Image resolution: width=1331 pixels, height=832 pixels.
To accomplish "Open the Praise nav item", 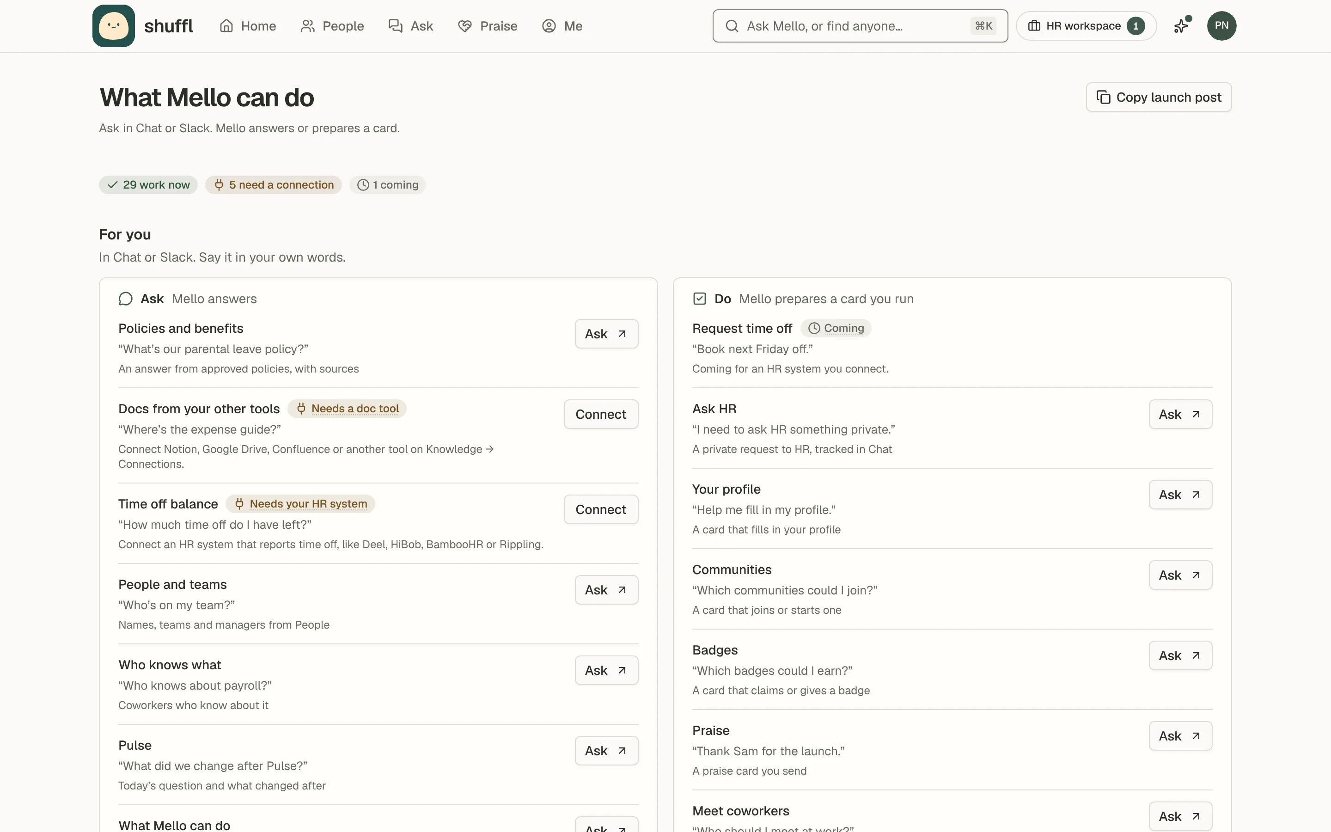I will click(487, 26).
